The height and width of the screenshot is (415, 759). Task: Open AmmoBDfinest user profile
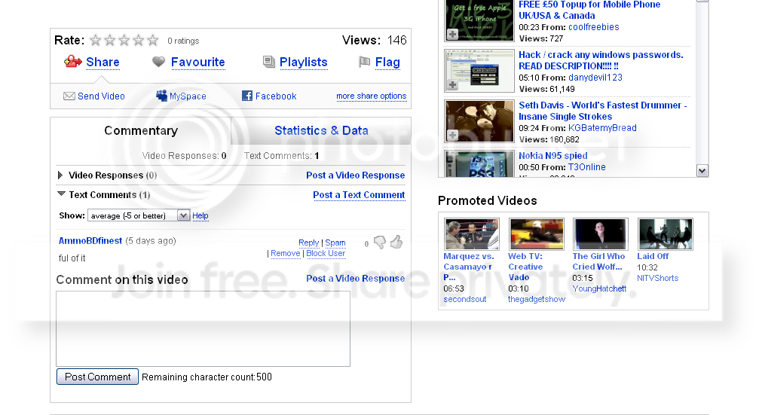pyautogui.click(x=90, y=240)
